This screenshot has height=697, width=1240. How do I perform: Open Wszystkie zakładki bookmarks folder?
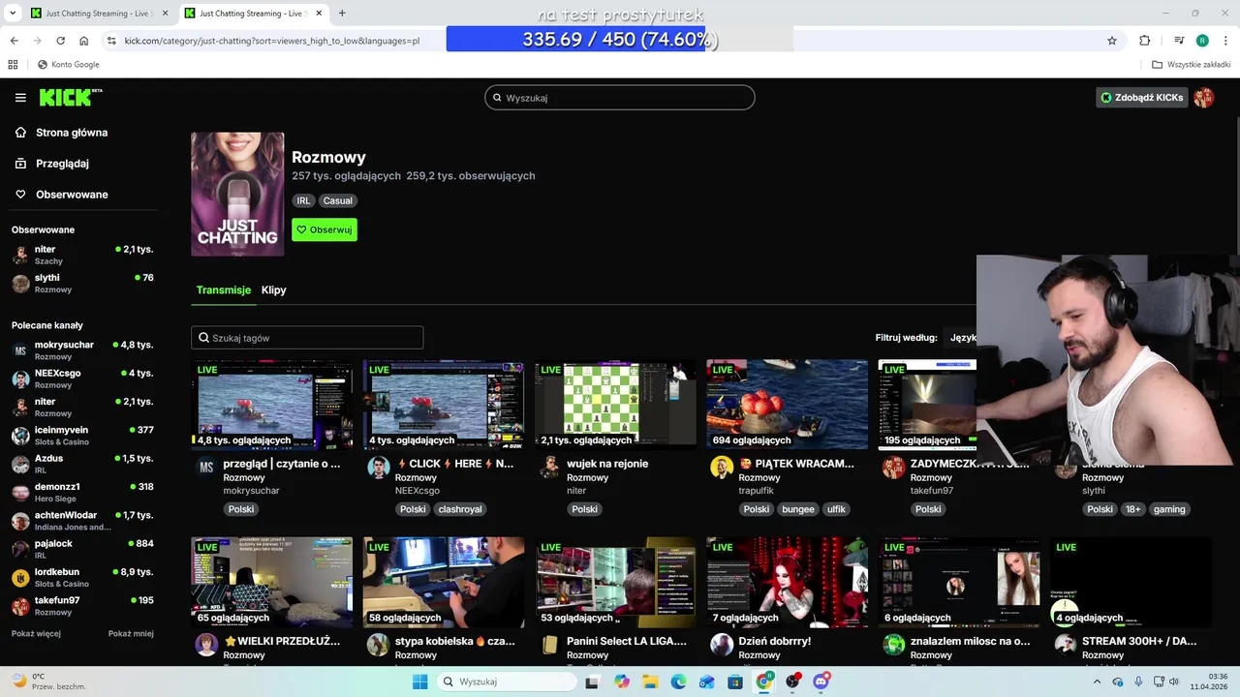click(x=1192, y=65)
